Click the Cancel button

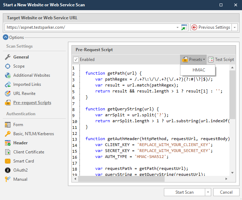[226, 192]
